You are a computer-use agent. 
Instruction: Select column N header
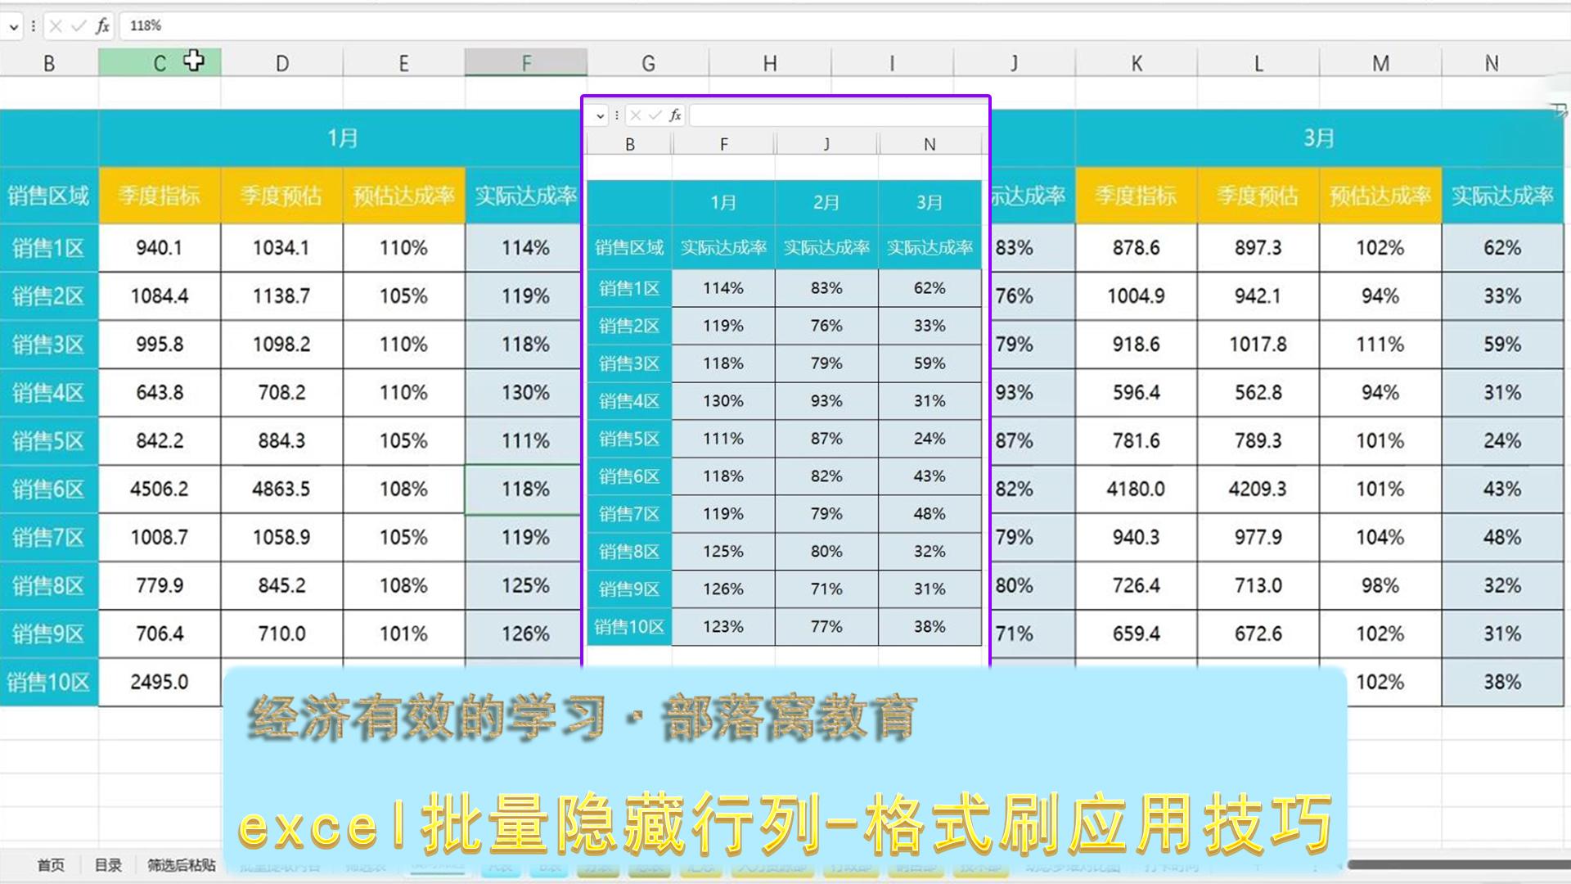click(x=1492, y=63)
